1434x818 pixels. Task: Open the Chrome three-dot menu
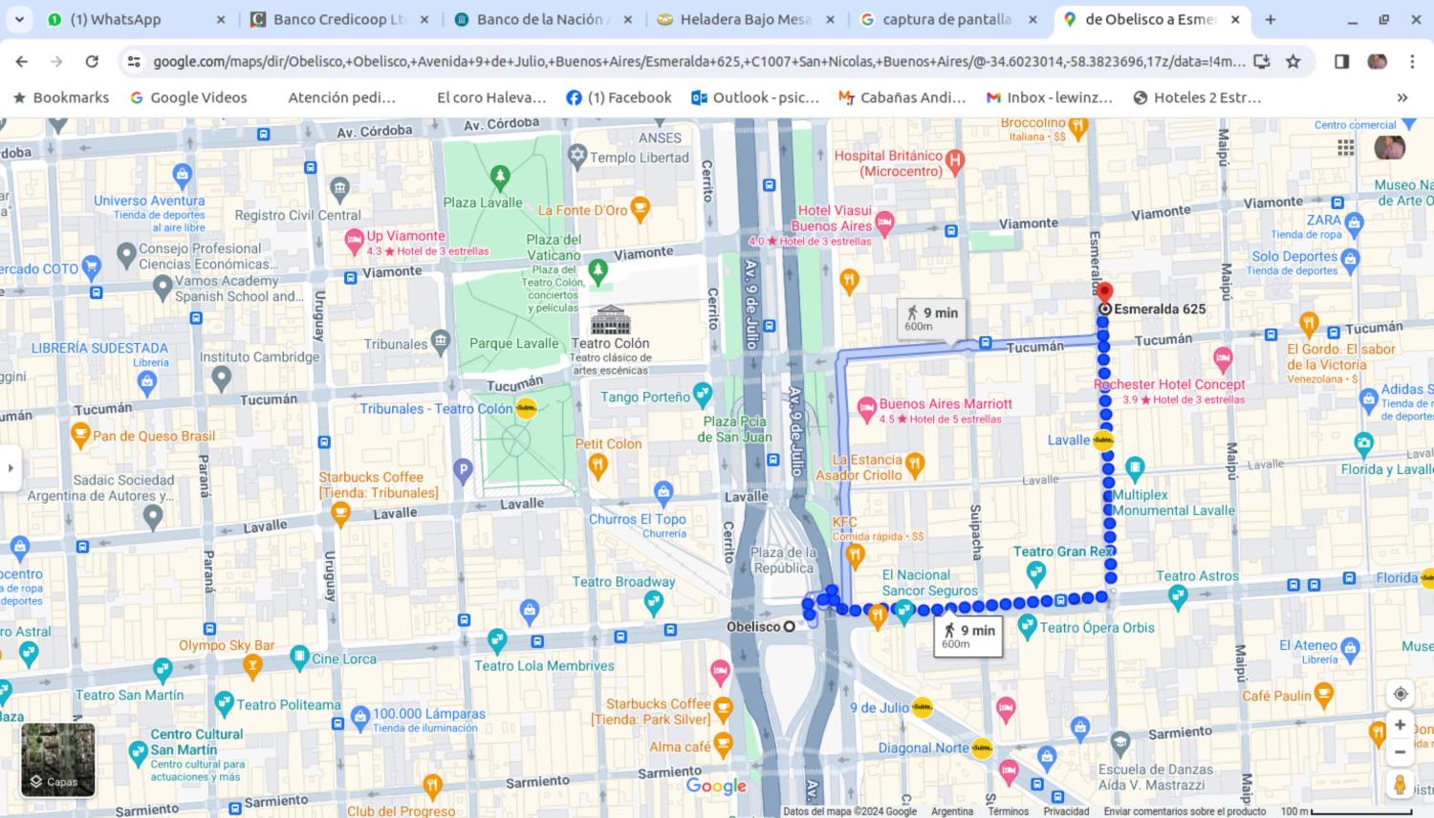pyautogui.click(x=1412, y=61)
